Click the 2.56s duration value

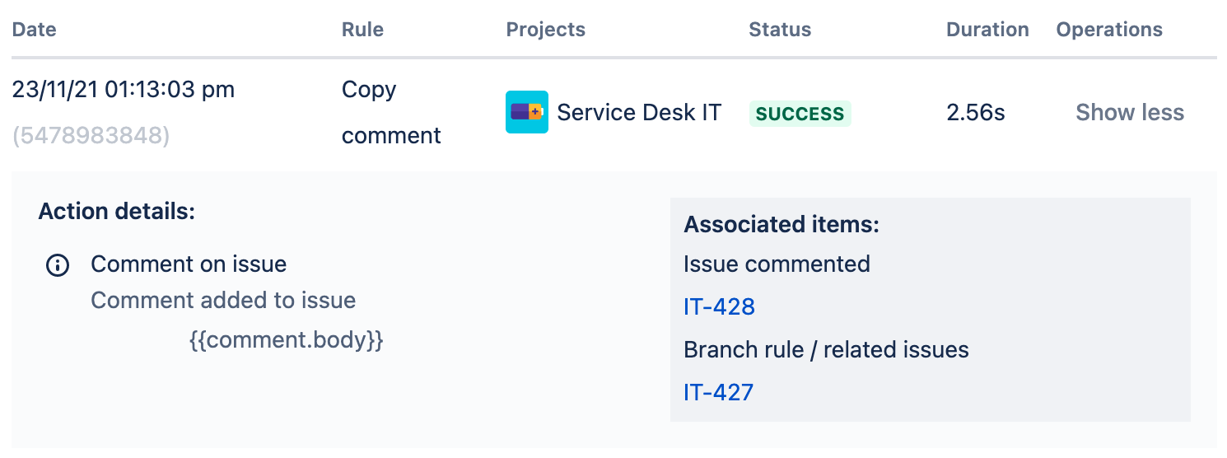click(976, 112)
